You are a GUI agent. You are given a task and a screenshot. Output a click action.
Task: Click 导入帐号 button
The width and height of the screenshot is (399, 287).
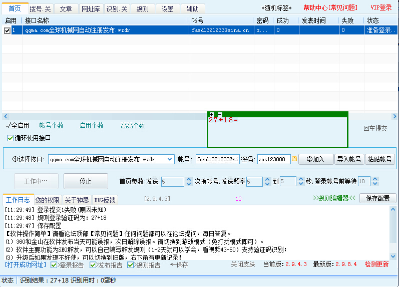point(349,159)
